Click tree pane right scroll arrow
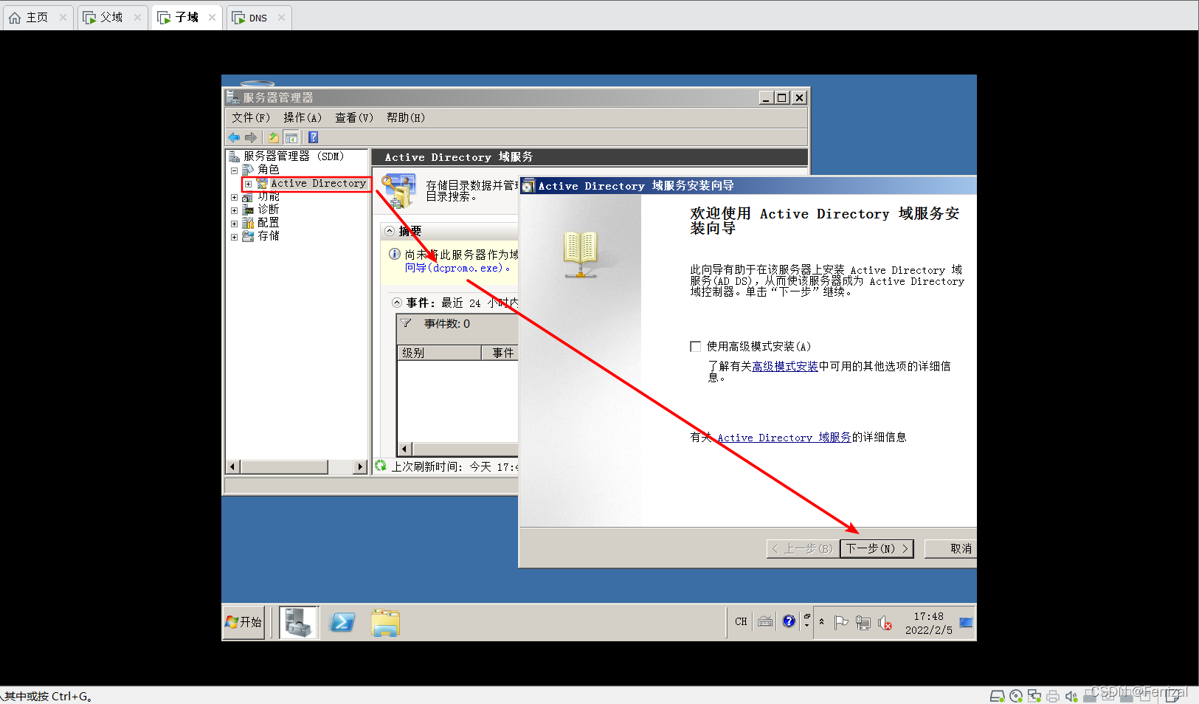 360,466
